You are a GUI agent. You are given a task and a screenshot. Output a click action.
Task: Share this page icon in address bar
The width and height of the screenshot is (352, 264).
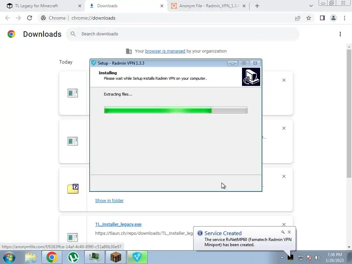pos(298,18)
